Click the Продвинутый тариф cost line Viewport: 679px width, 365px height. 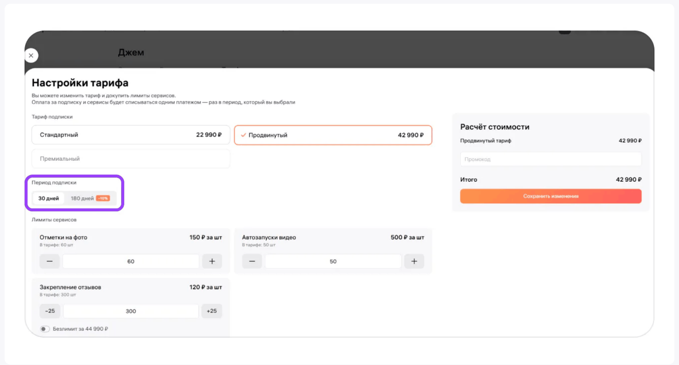[x=551, y=141]
